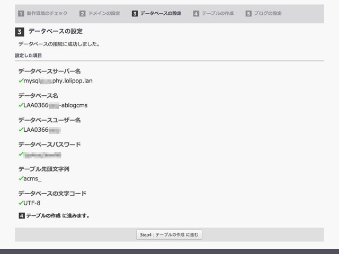Click the green checkmark beside UTF-8

21,203
